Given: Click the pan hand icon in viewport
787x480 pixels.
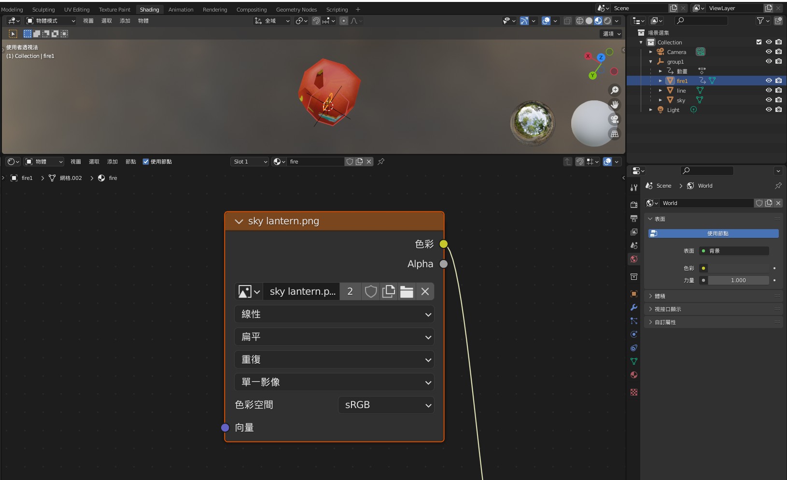Looking at the screenshot, I should 615,105.
